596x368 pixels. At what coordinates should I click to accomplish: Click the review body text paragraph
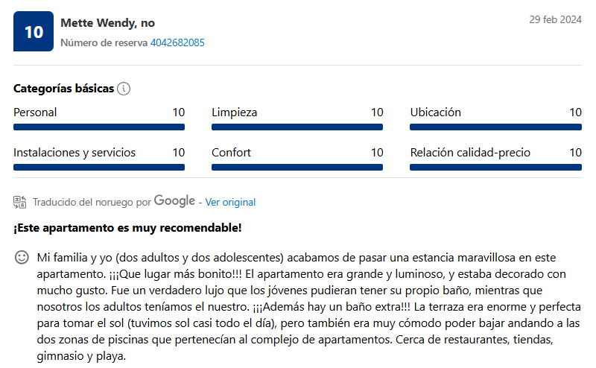[x=308, y=306]
